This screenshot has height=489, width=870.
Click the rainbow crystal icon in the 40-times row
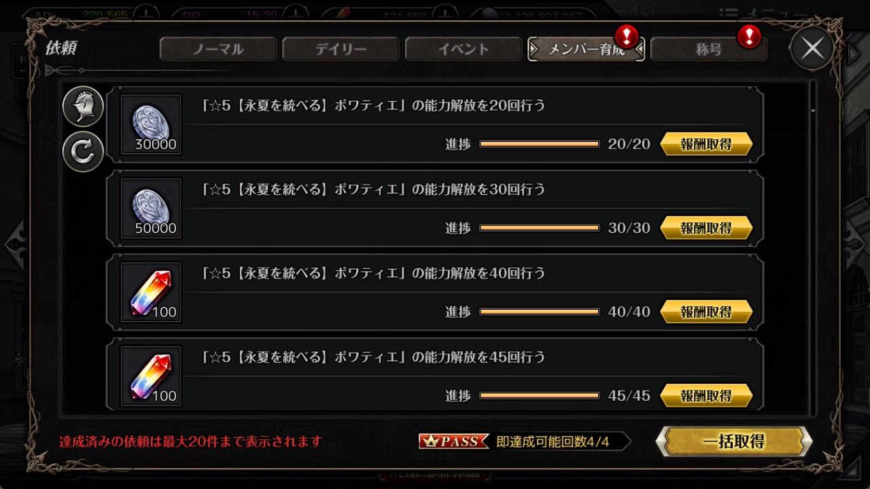pos(151,292)
